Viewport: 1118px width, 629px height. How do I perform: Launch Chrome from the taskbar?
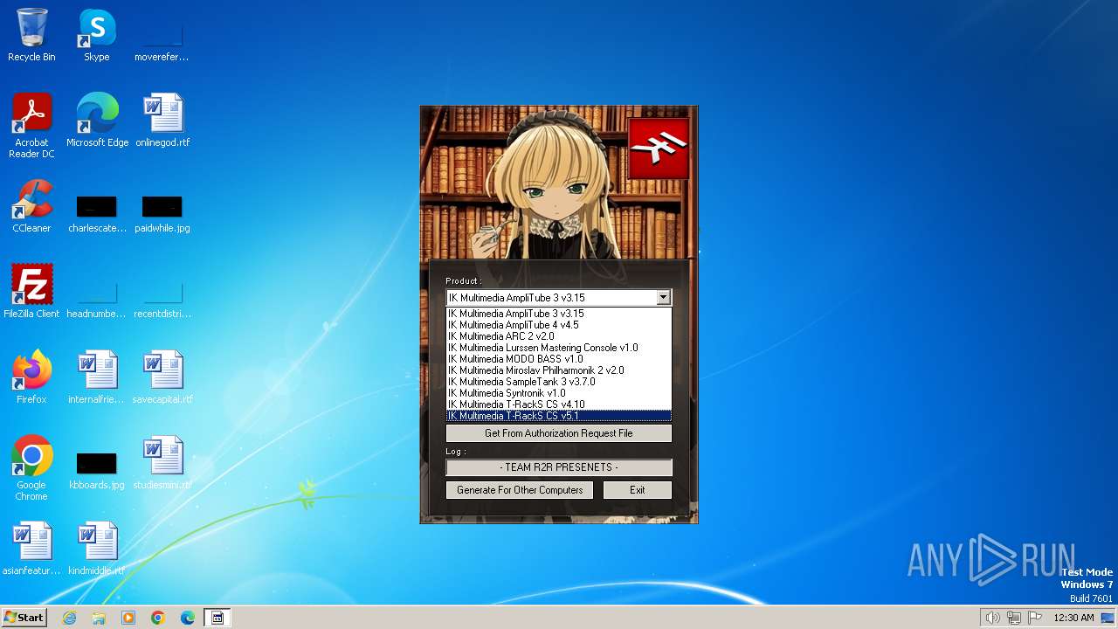158,618
